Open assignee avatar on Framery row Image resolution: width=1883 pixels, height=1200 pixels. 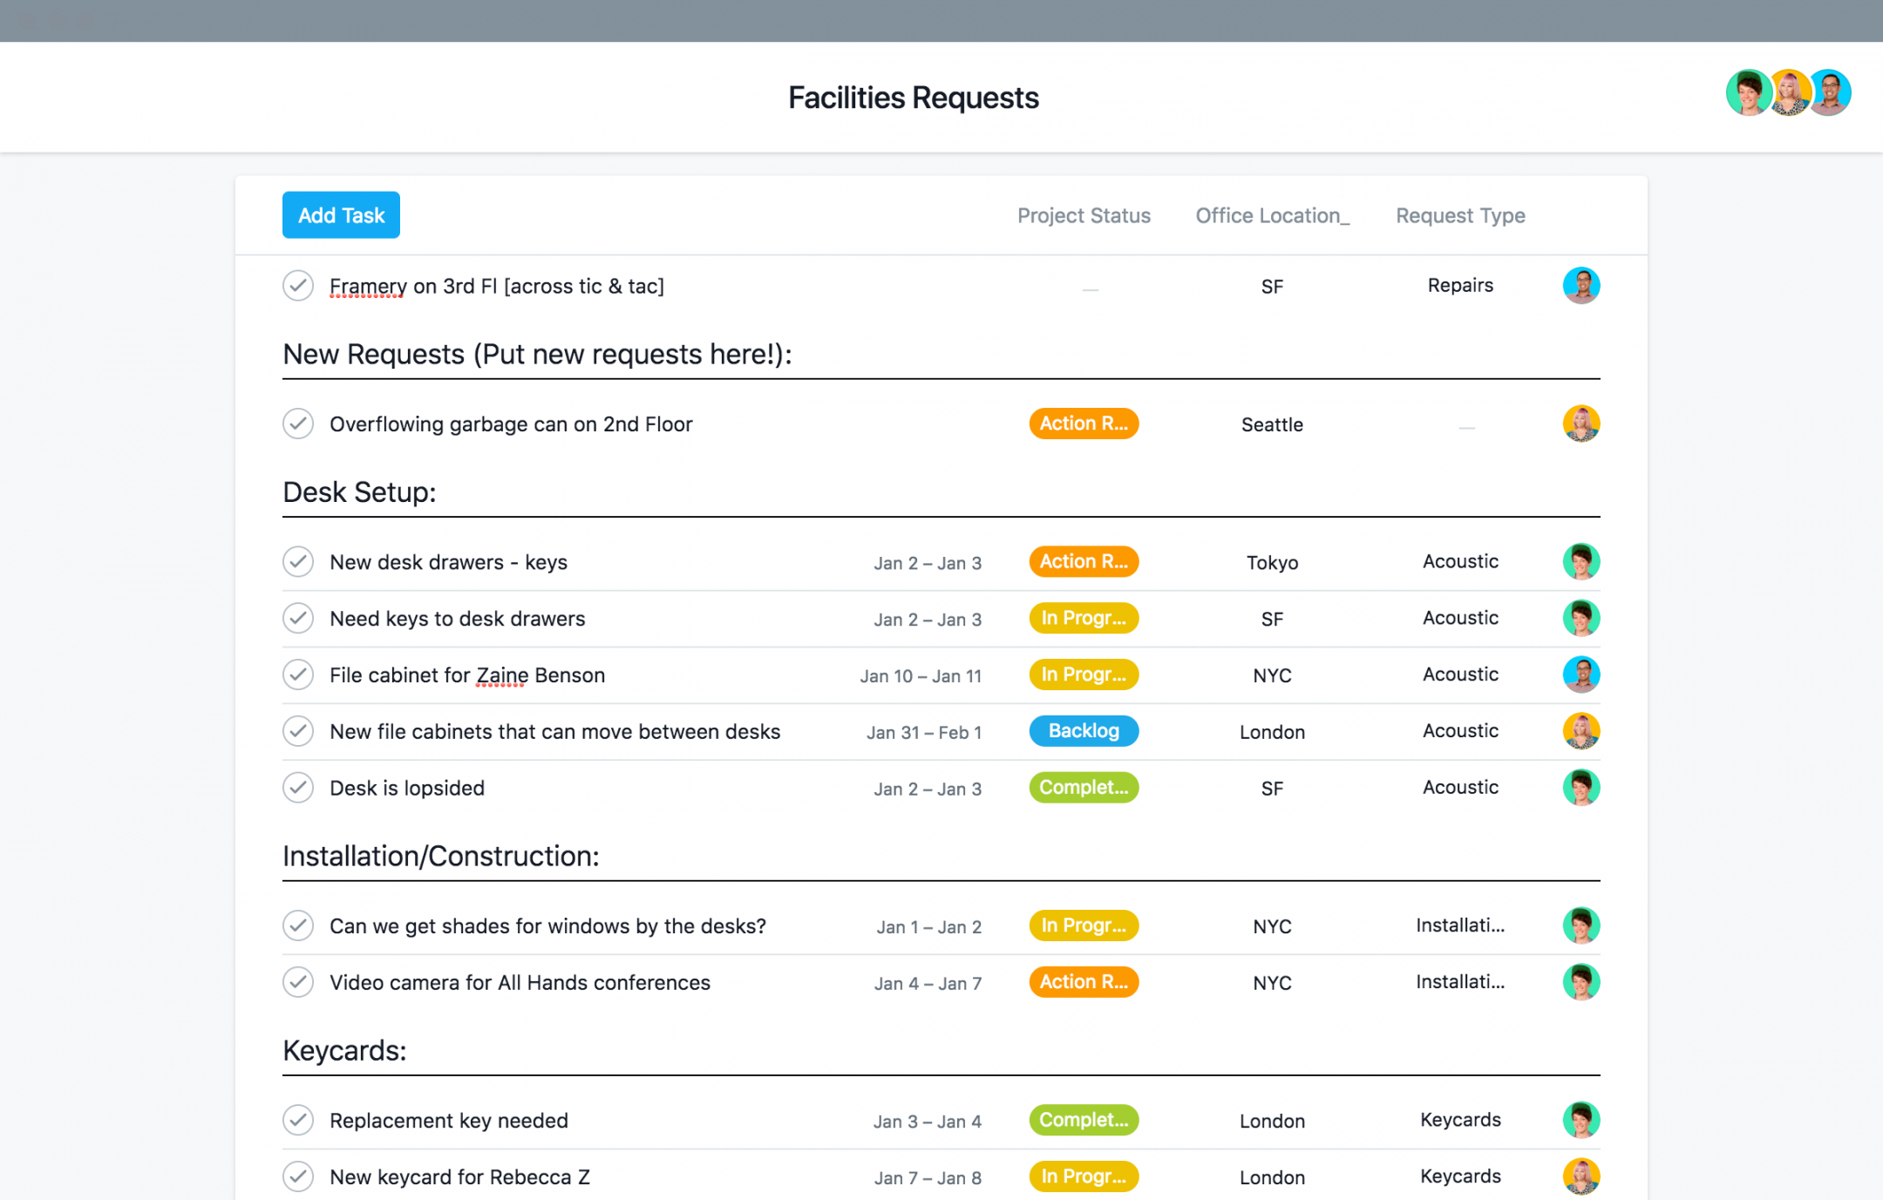coord(1580,286)
